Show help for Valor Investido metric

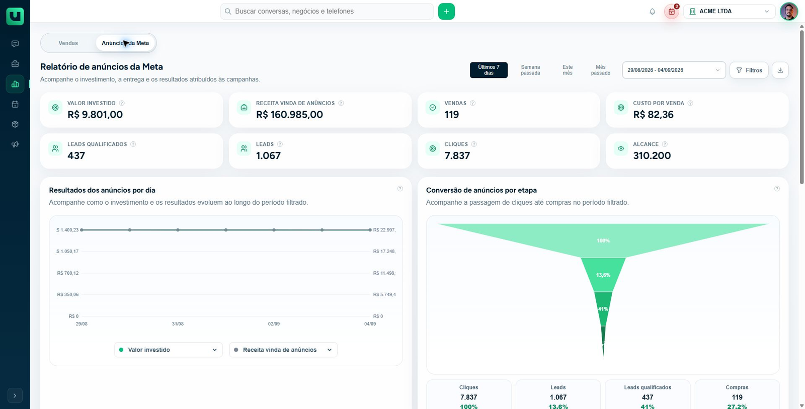(x=122, y=103)
